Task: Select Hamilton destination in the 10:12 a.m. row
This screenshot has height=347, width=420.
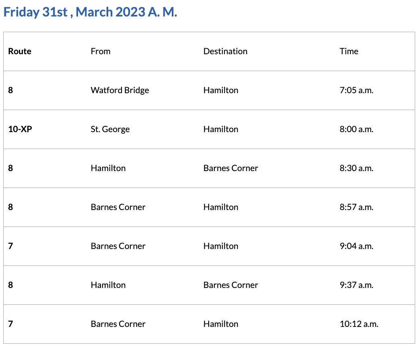Action: [221, 324]
